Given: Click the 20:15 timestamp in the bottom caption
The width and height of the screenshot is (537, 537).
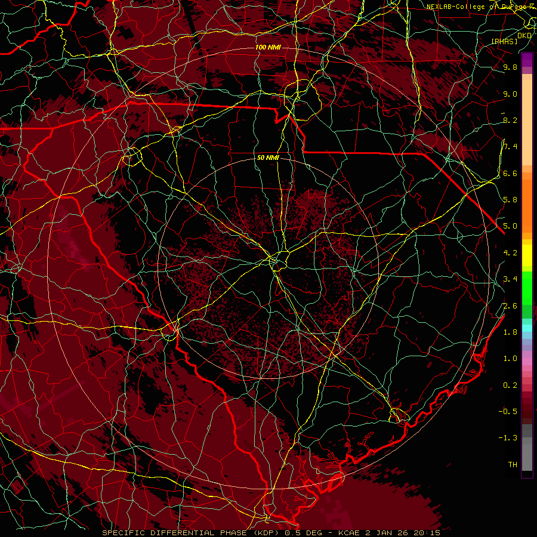Looking at the screenshot, I should click(428, 533).
